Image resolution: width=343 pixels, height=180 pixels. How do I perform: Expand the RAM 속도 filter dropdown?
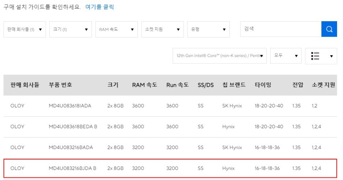pos(117,29)
